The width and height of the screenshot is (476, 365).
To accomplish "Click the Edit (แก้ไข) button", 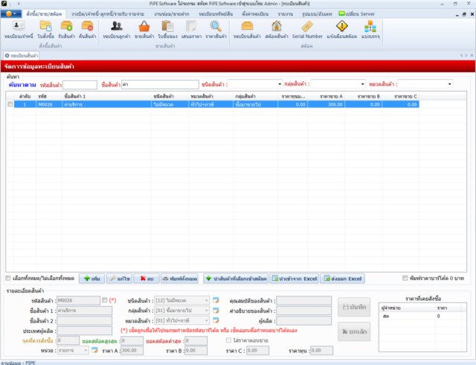I will 119,279.
